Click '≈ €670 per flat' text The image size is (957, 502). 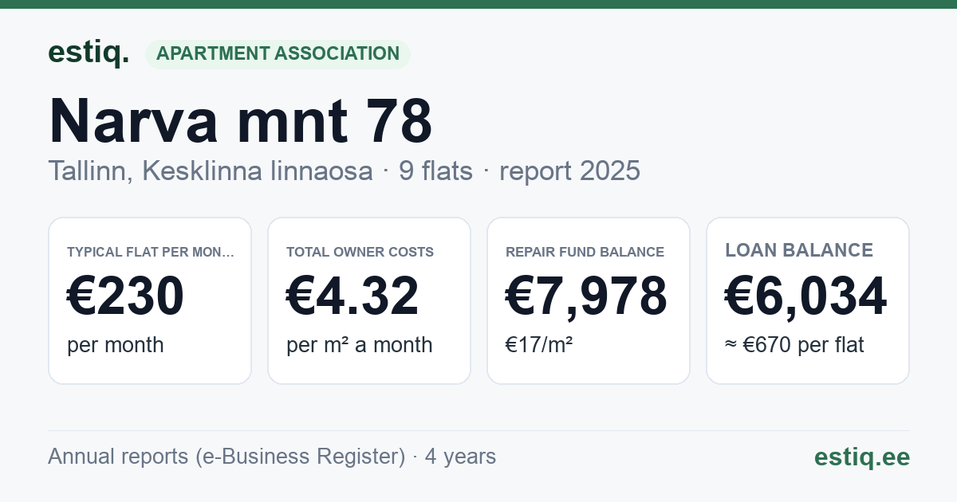(794, 345)
